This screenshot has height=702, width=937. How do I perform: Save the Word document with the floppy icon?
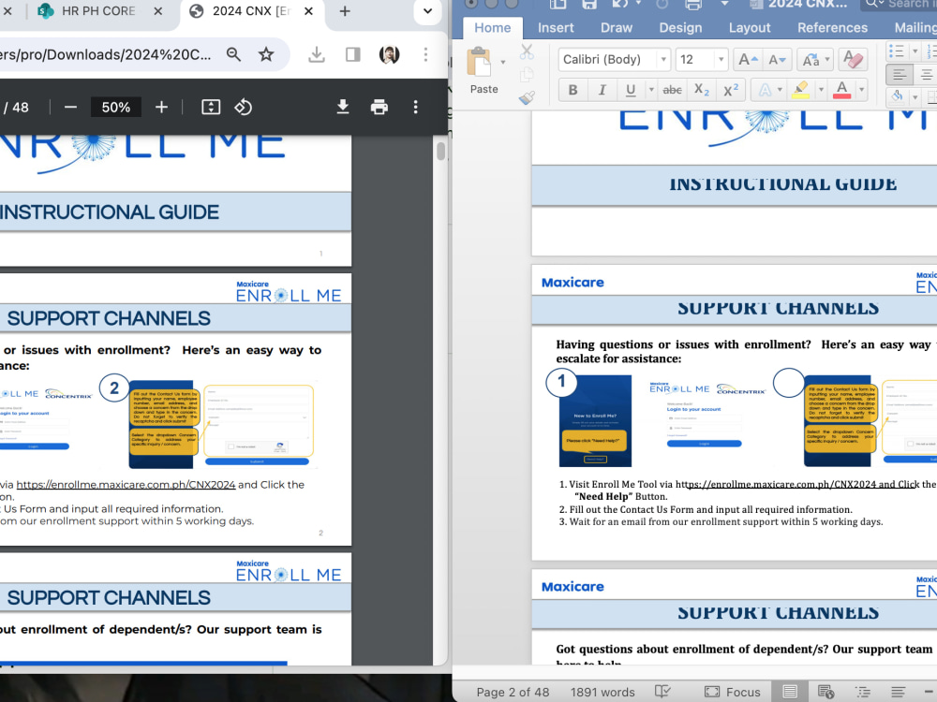coord(589,5)
